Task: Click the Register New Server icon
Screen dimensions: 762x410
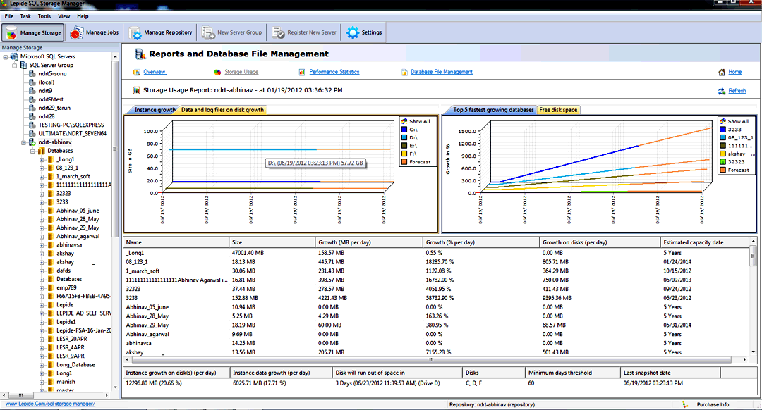Action: [x=278, y=33]
